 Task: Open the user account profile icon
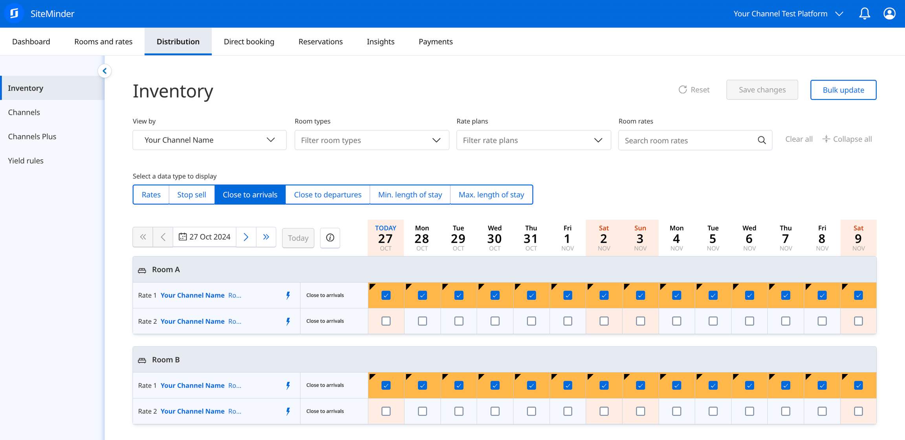click(889, 14)
